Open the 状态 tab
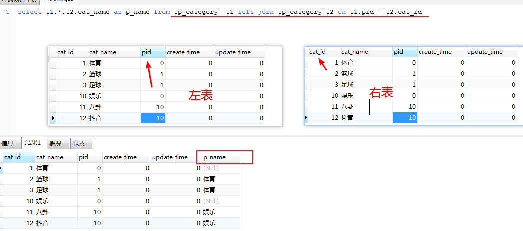The image size is (523, 231). (79, 143)
